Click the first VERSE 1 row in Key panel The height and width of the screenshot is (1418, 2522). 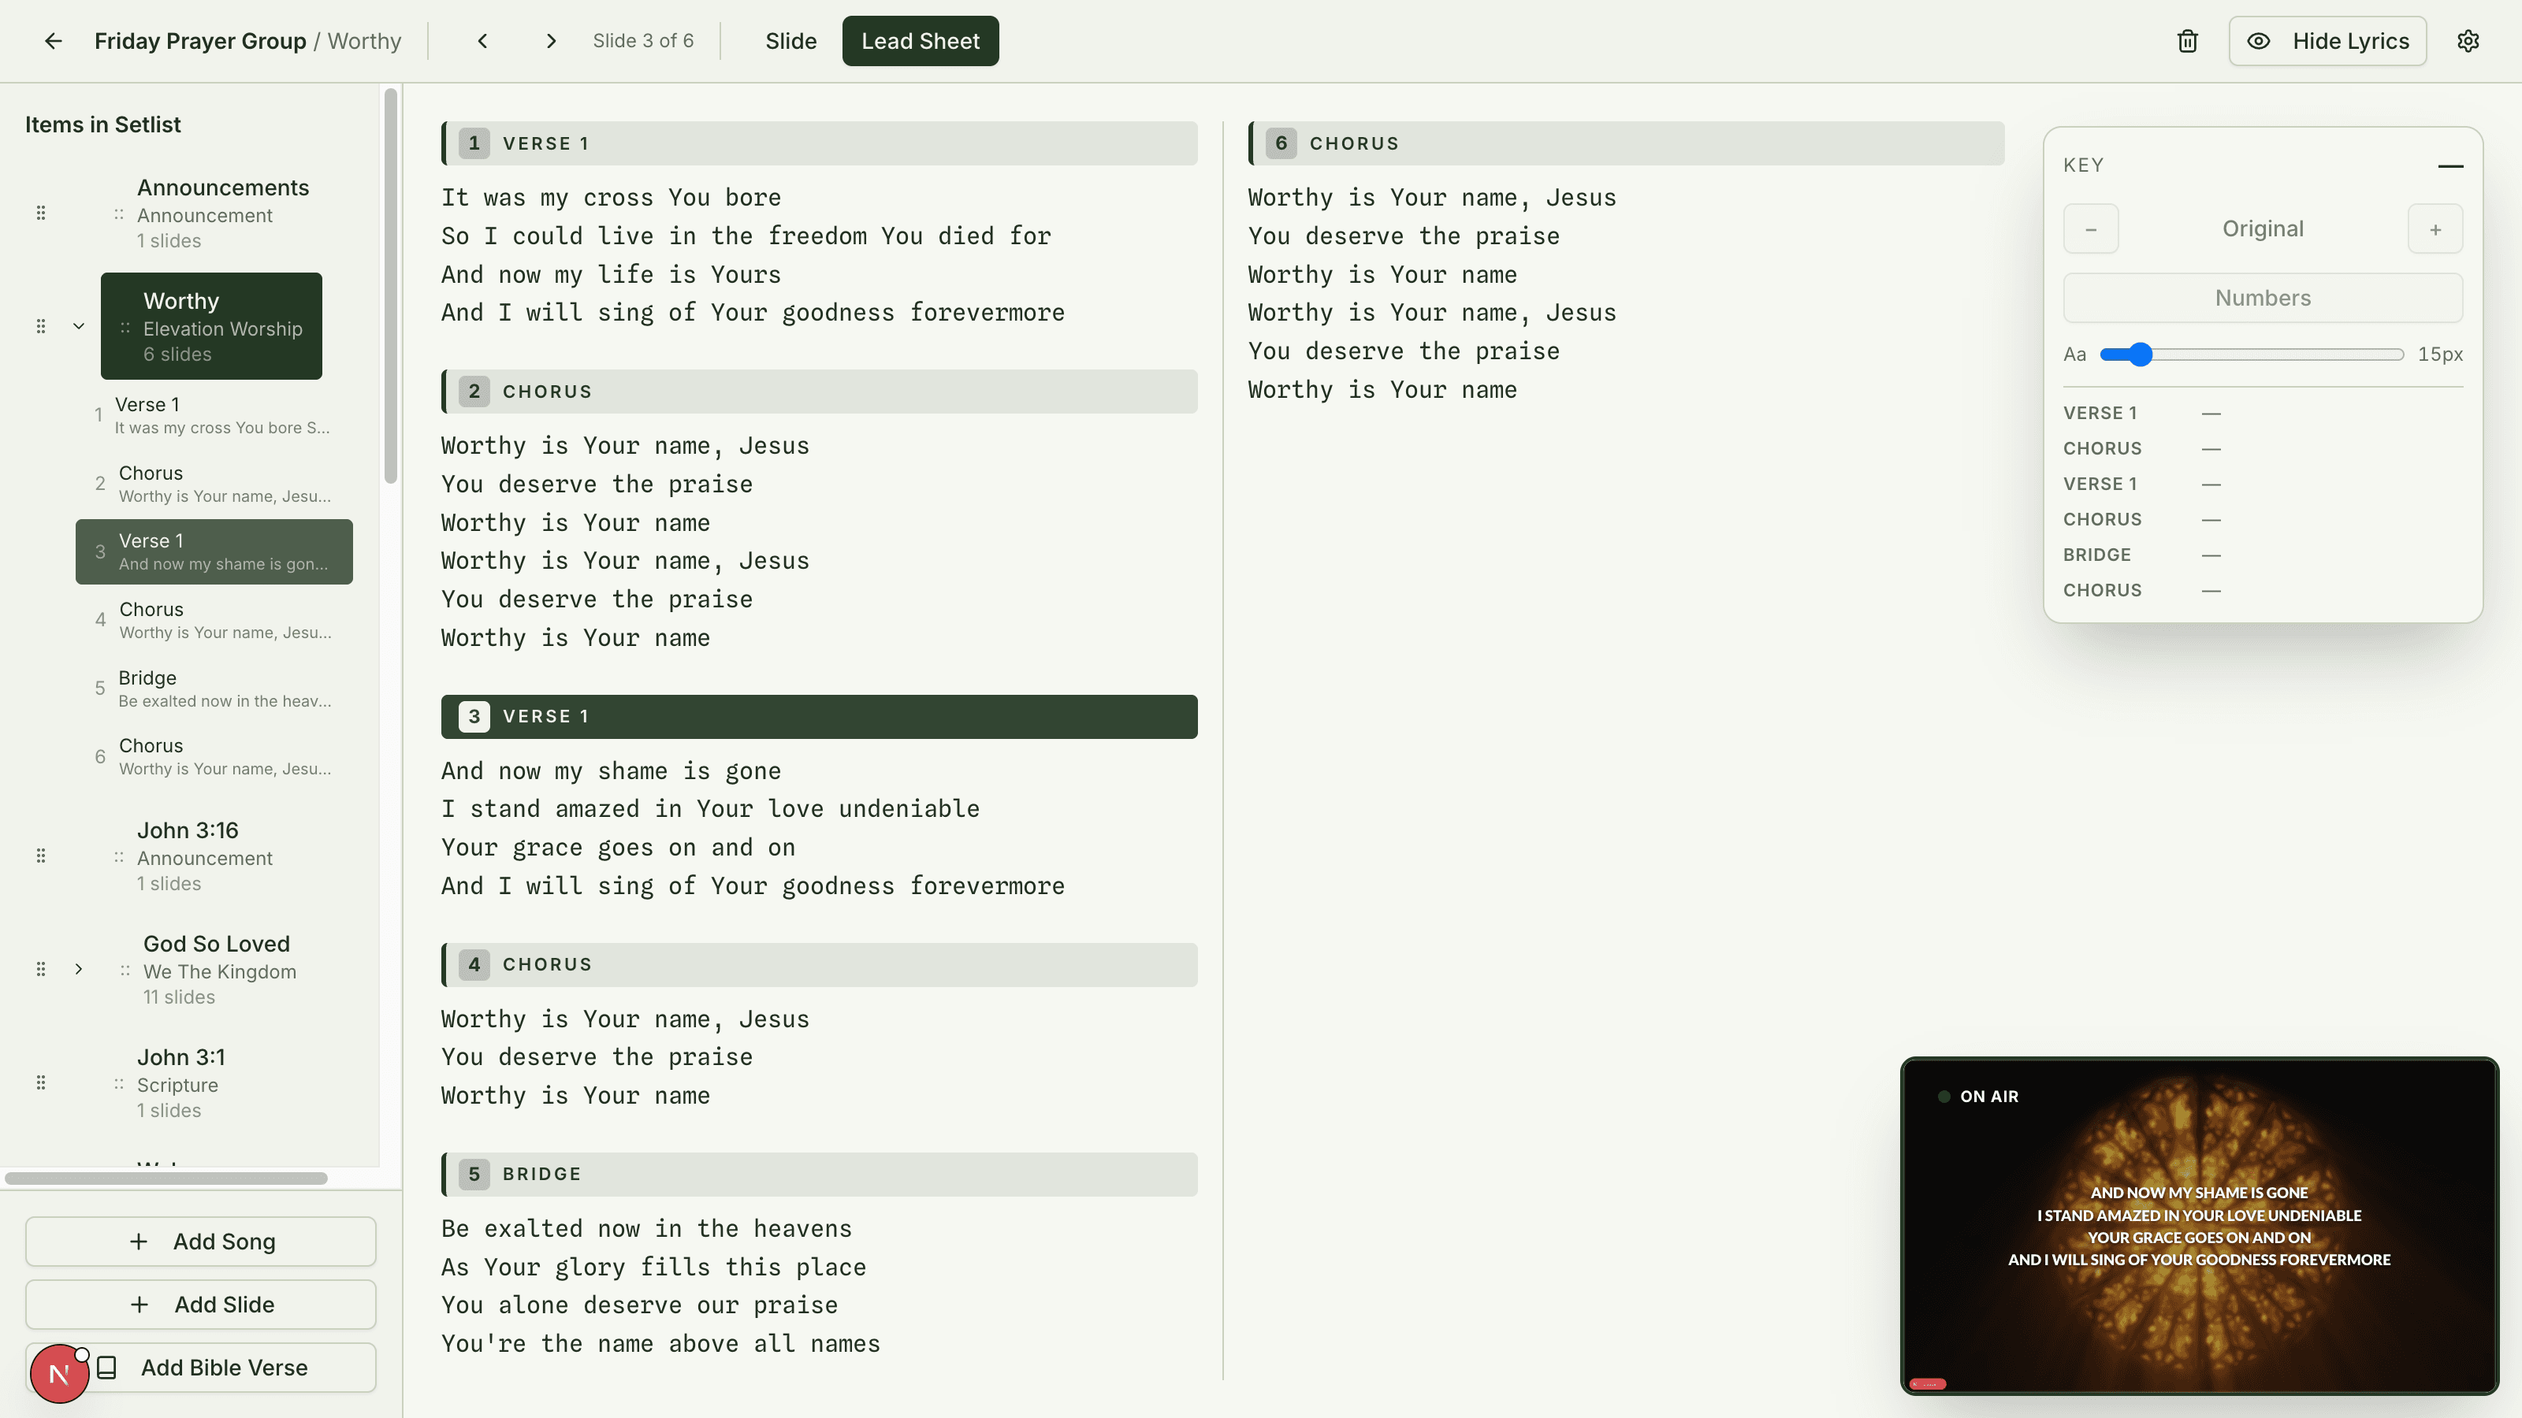(x=2263, y=413)
